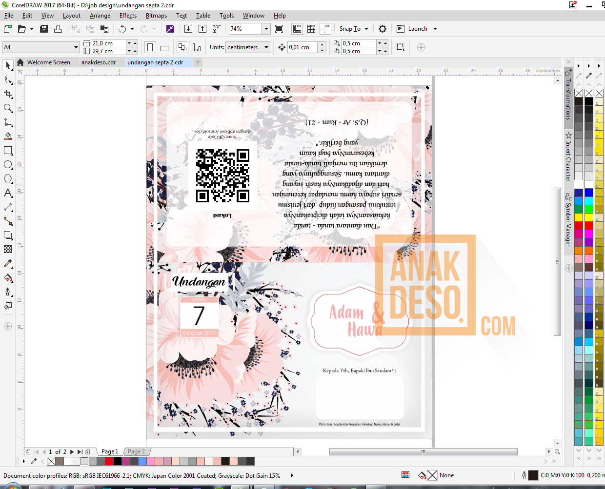Click the Print icon in toolbar
Screen dimensions: 605x489
(x=58, y=29)
